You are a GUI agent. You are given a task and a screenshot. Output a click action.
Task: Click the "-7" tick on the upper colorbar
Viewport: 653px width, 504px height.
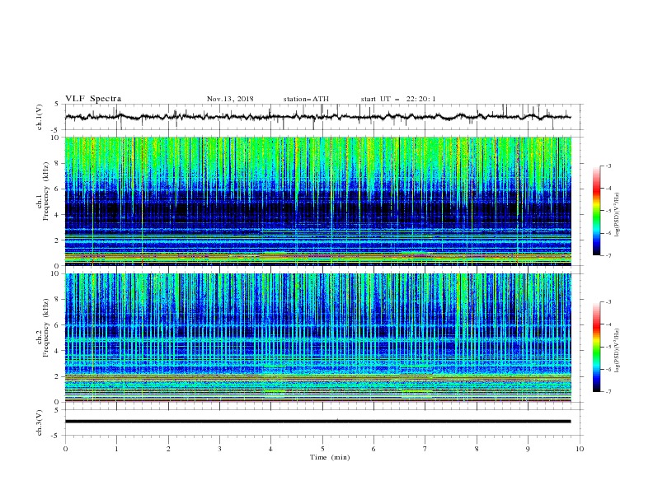(608, 255)
